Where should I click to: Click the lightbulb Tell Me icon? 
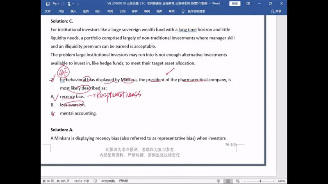(183, 11)
